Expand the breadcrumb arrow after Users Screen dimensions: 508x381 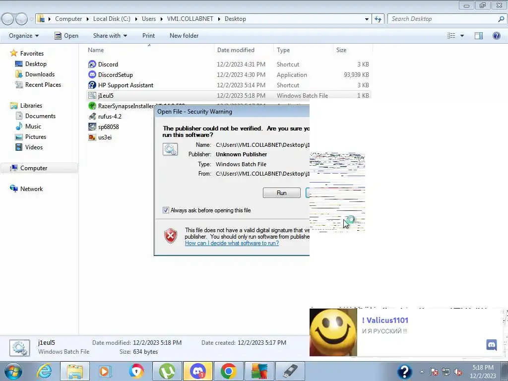tap(161, 19)
